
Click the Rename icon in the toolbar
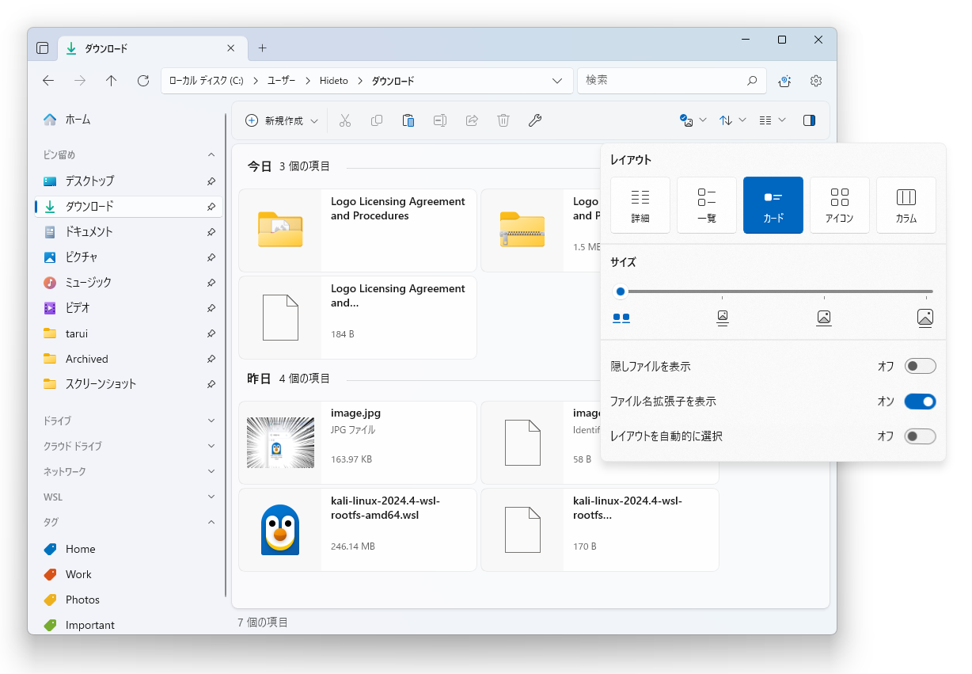(x=440, y=120)
